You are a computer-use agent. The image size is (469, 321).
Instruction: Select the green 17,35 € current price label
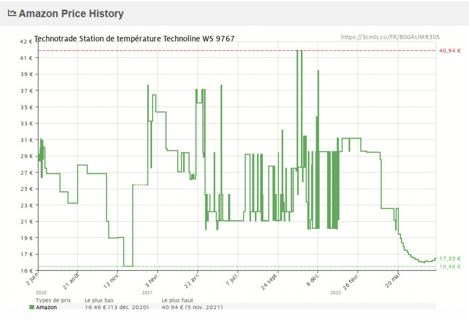click(450, 259)
